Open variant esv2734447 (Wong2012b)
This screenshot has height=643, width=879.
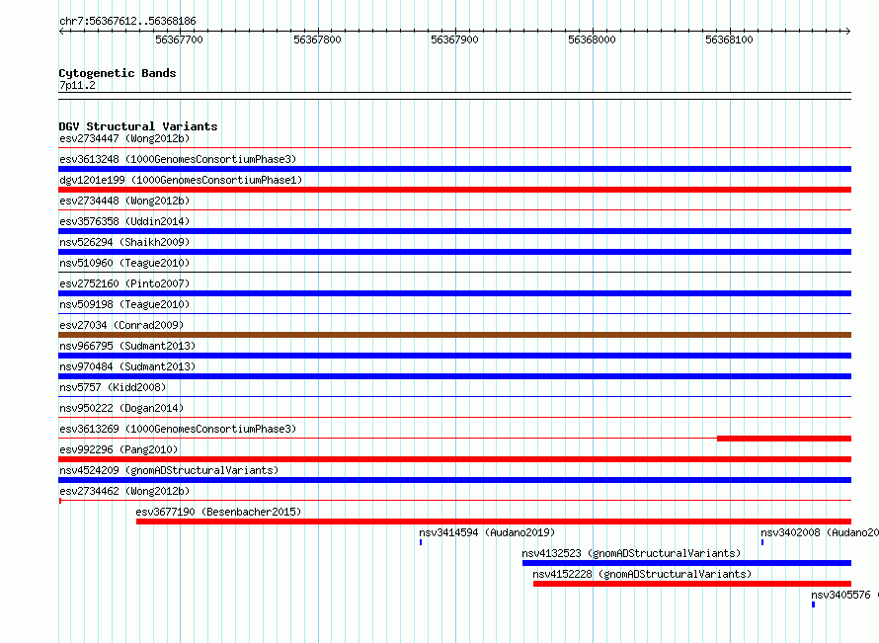124,138
